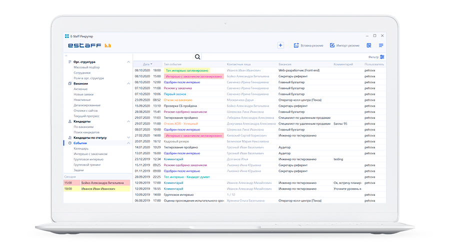Screen dimensions: 450x250
Task: Click the search magnifier icon above table
Action: (197, 57)
